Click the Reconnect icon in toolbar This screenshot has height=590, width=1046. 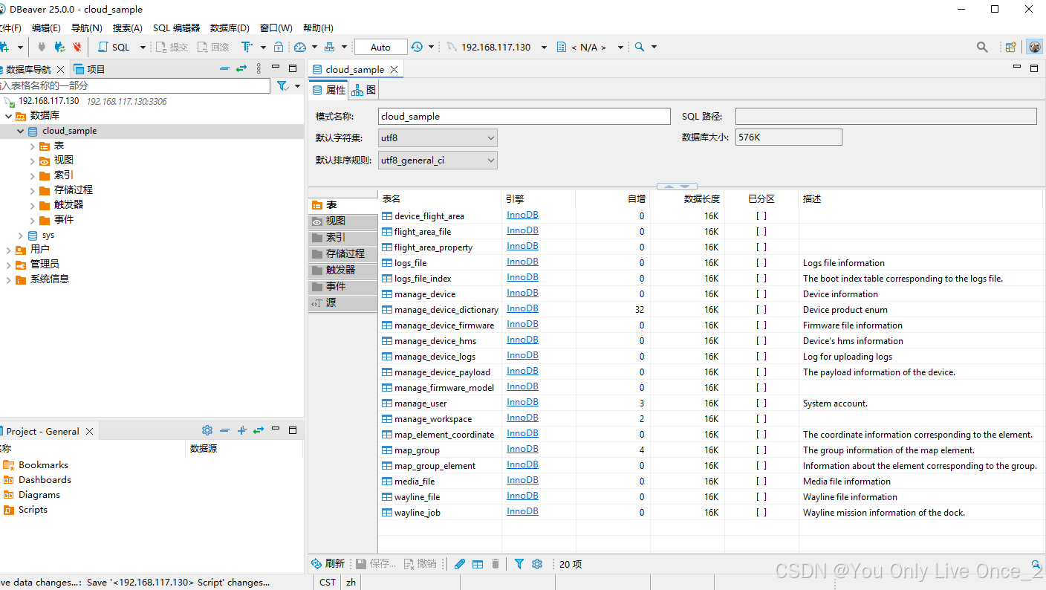pos(60,47)
